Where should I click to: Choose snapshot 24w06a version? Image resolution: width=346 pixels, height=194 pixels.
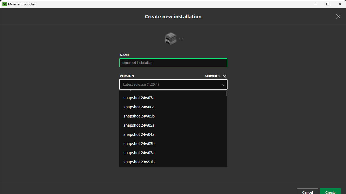pyautogui.click(x=173, y=107)
